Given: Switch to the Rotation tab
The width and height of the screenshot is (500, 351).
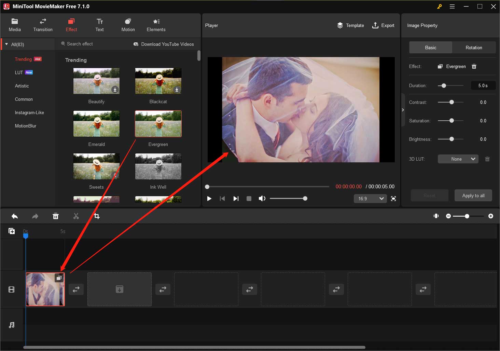Looking at the screenshot, I should [x=474, y=48].
